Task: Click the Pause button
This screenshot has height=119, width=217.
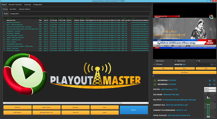Action: (x=184, y=69)
